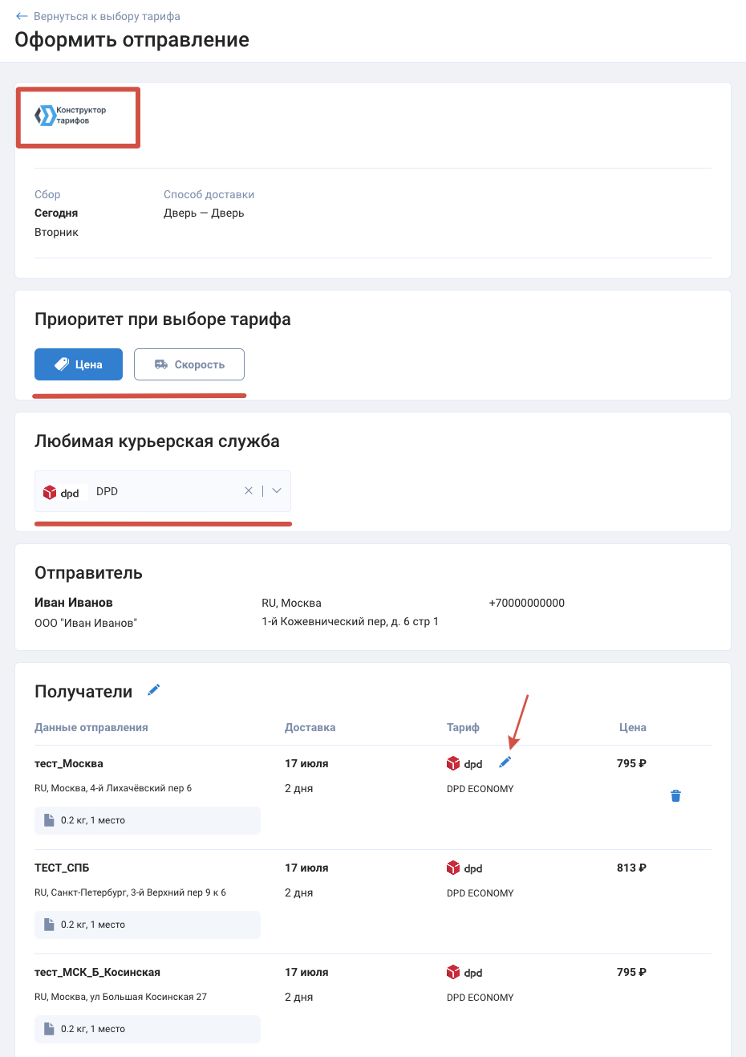Image resolution: width=746 pixels, height=1057 pixels.
Task: Select the Цена priority option
Action: click(x=79, y=364)
